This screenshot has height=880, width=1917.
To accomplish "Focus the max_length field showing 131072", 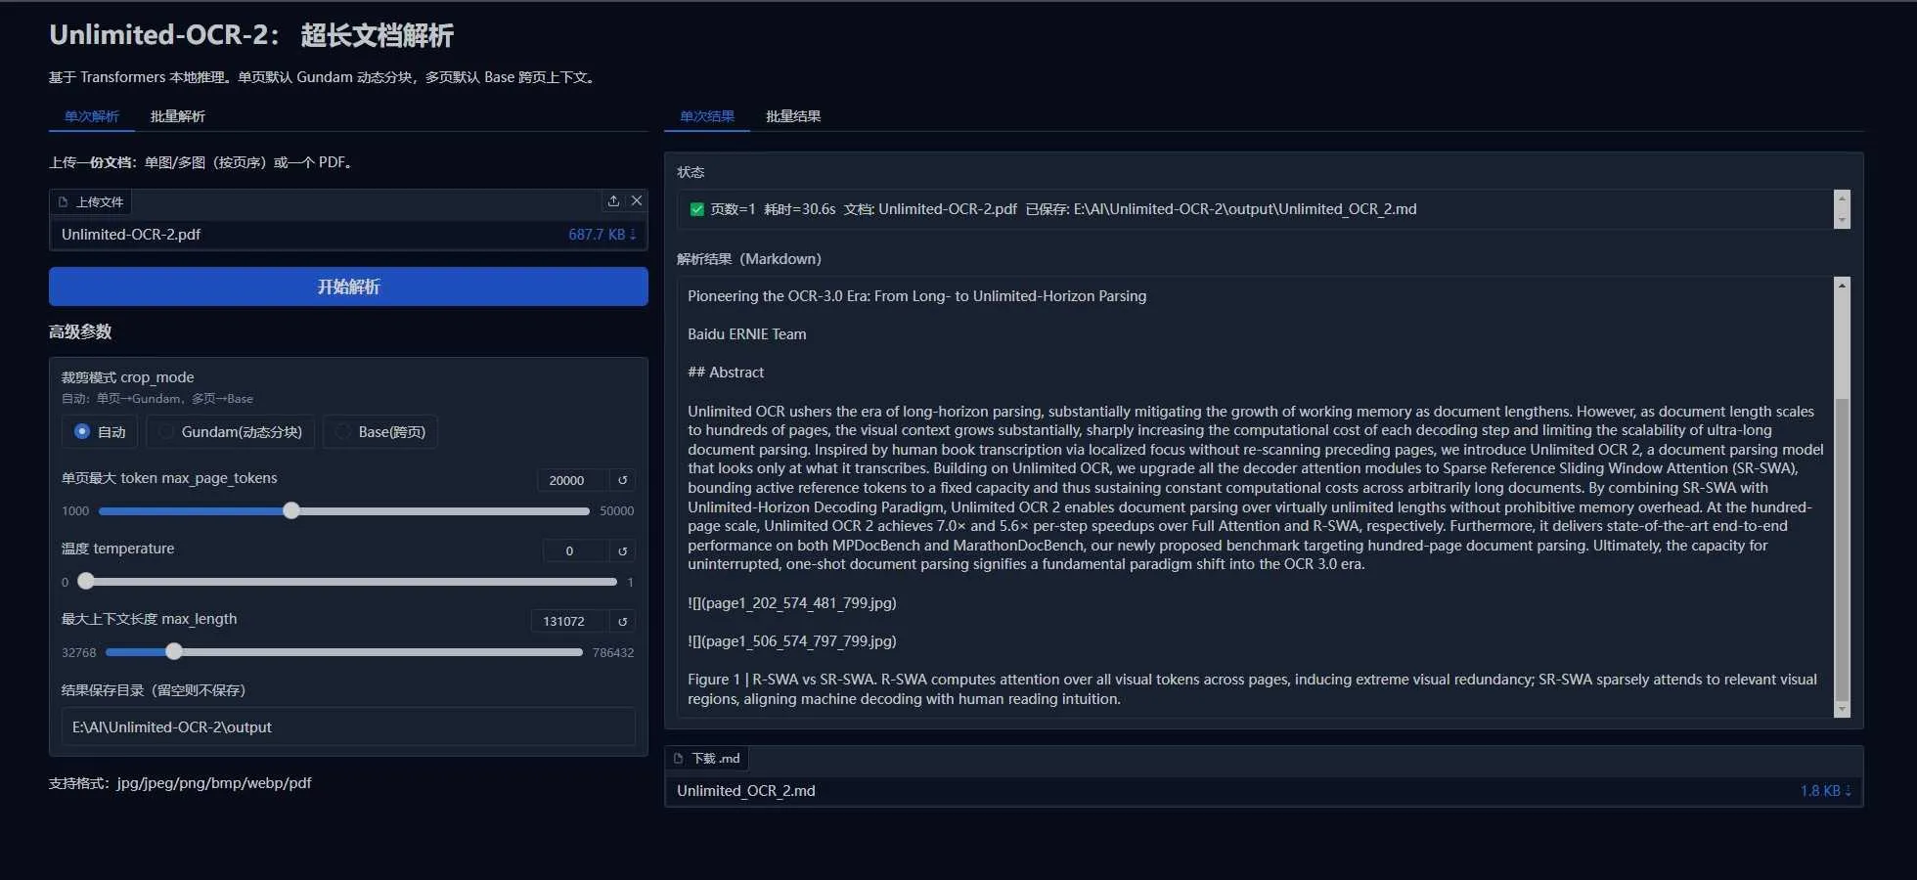I will 570,621.
